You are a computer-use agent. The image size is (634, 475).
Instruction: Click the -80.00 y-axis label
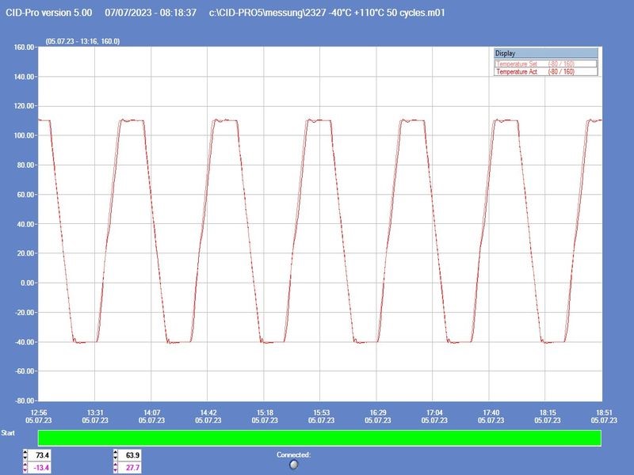pyautogui.click(x=25, y=401)
